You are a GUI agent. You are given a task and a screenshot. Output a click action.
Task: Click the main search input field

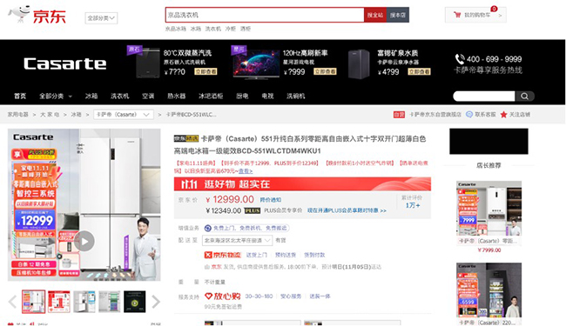click(265, 15)
